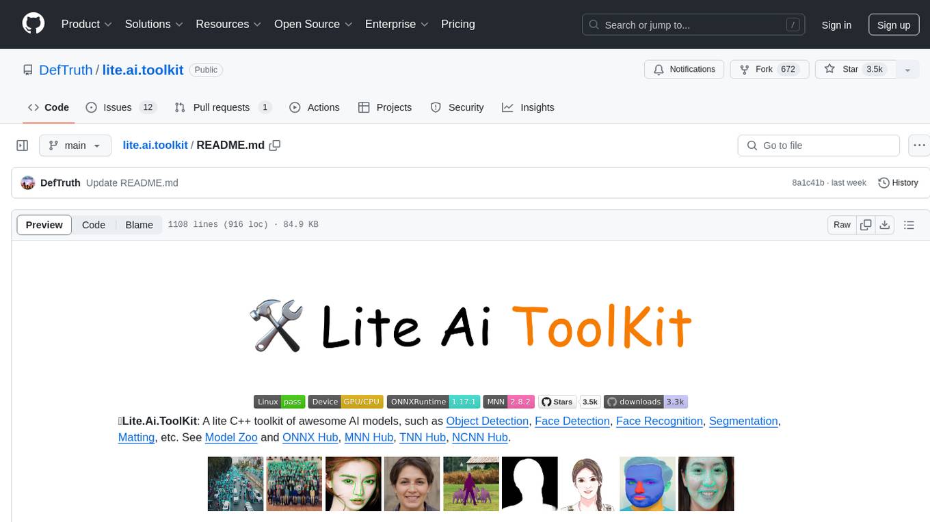This screenshot has width=930, height=522.
Task: Fork the repository with the Fork button
Action: 769,69
